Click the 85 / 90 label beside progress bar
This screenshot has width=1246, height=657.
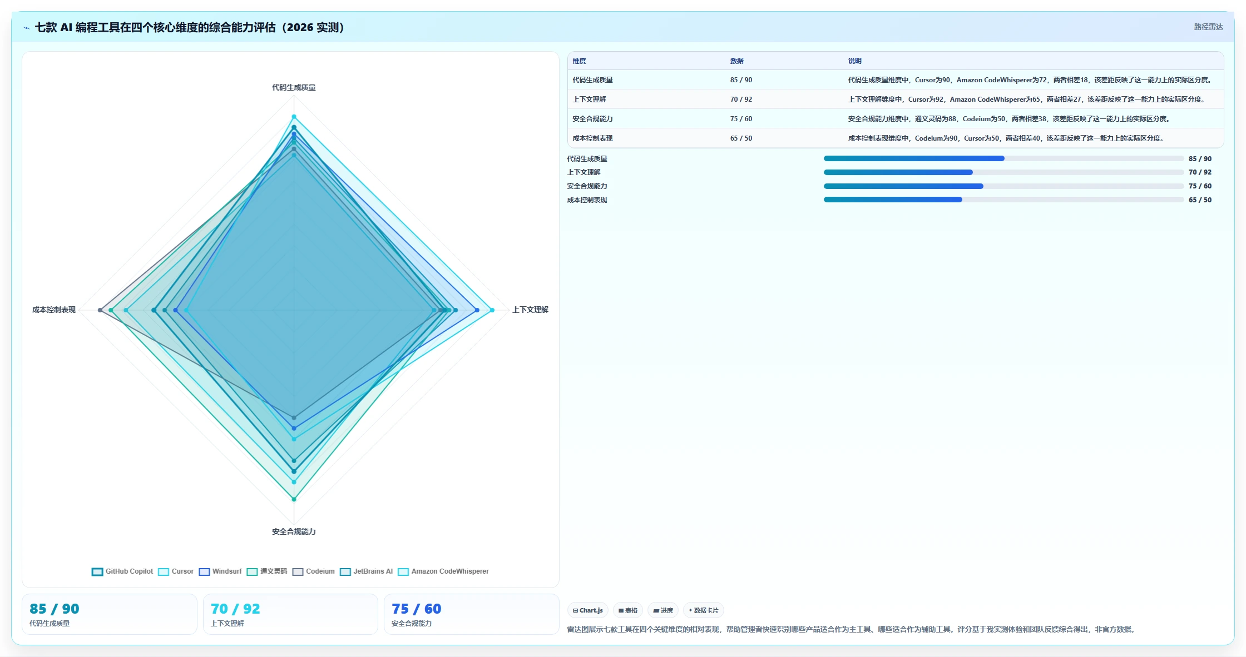(x=1200, y=159)
